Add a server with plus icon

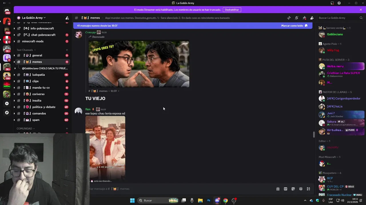(x=7, y=103)
